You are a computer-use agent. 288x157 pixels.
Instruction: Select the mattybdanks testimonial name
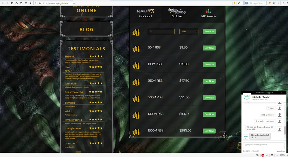73,128
